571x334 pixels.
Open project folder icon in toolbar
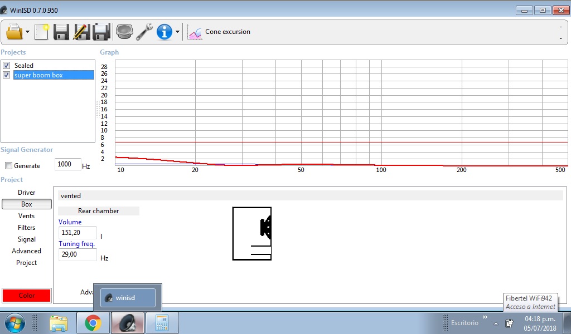pyautogui.click(x=14, y=32)
